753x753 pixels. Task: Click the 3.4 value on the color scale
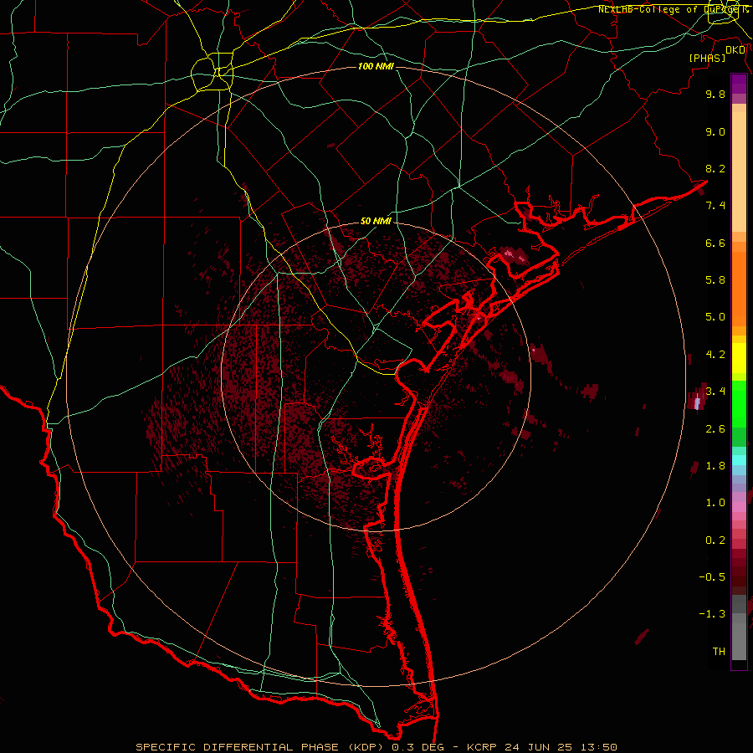tap(715, 391)
